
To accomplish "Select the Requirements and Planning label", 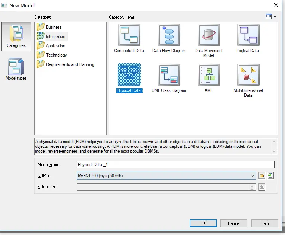I will [x=70, y=64].
